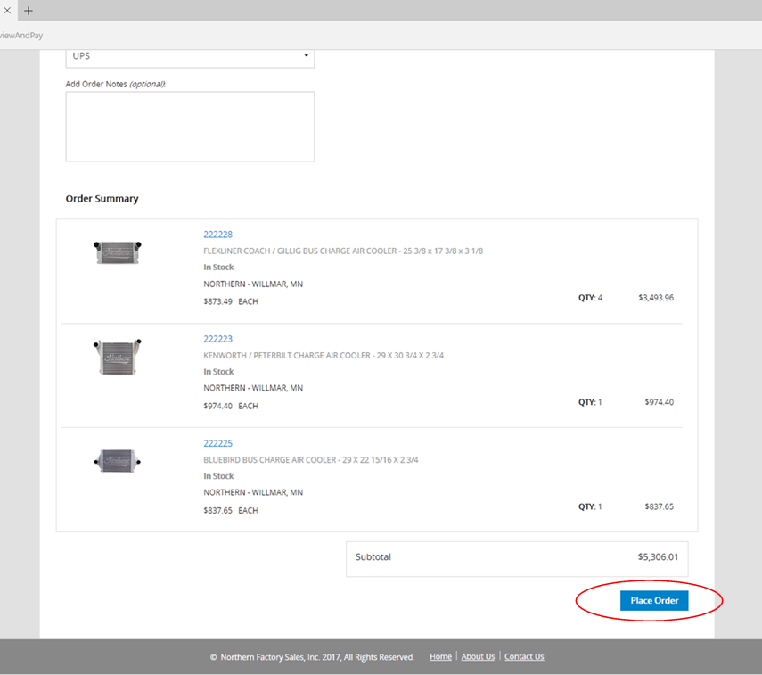Image resolution: width=762 pixels, height=675 pixels.
Task: Close the current browser tab
Action: (x=7, y=11)
